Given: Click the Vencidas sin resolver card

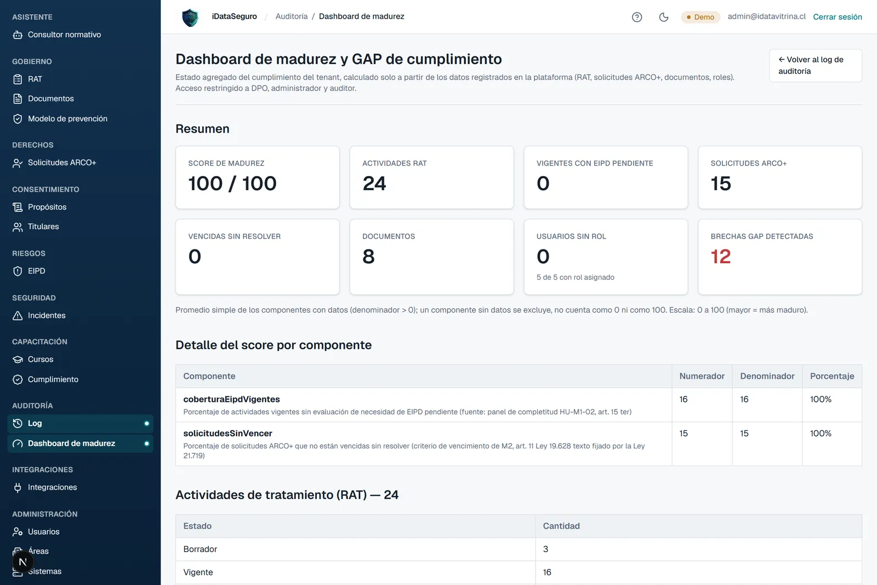Looking at the screenshot, I should 258,257.
